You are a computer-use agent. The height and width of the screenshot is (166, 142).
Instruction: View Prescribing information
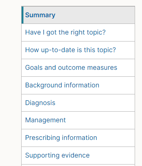coord(61,138)
